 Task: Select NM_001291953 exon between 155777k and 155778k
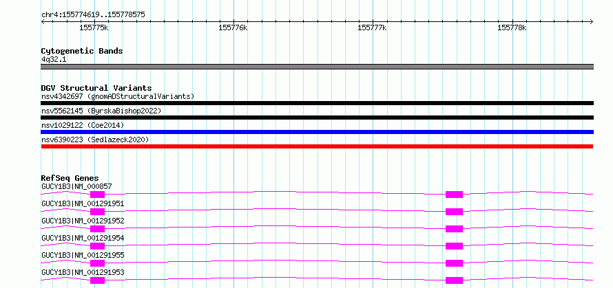[455, 280]
